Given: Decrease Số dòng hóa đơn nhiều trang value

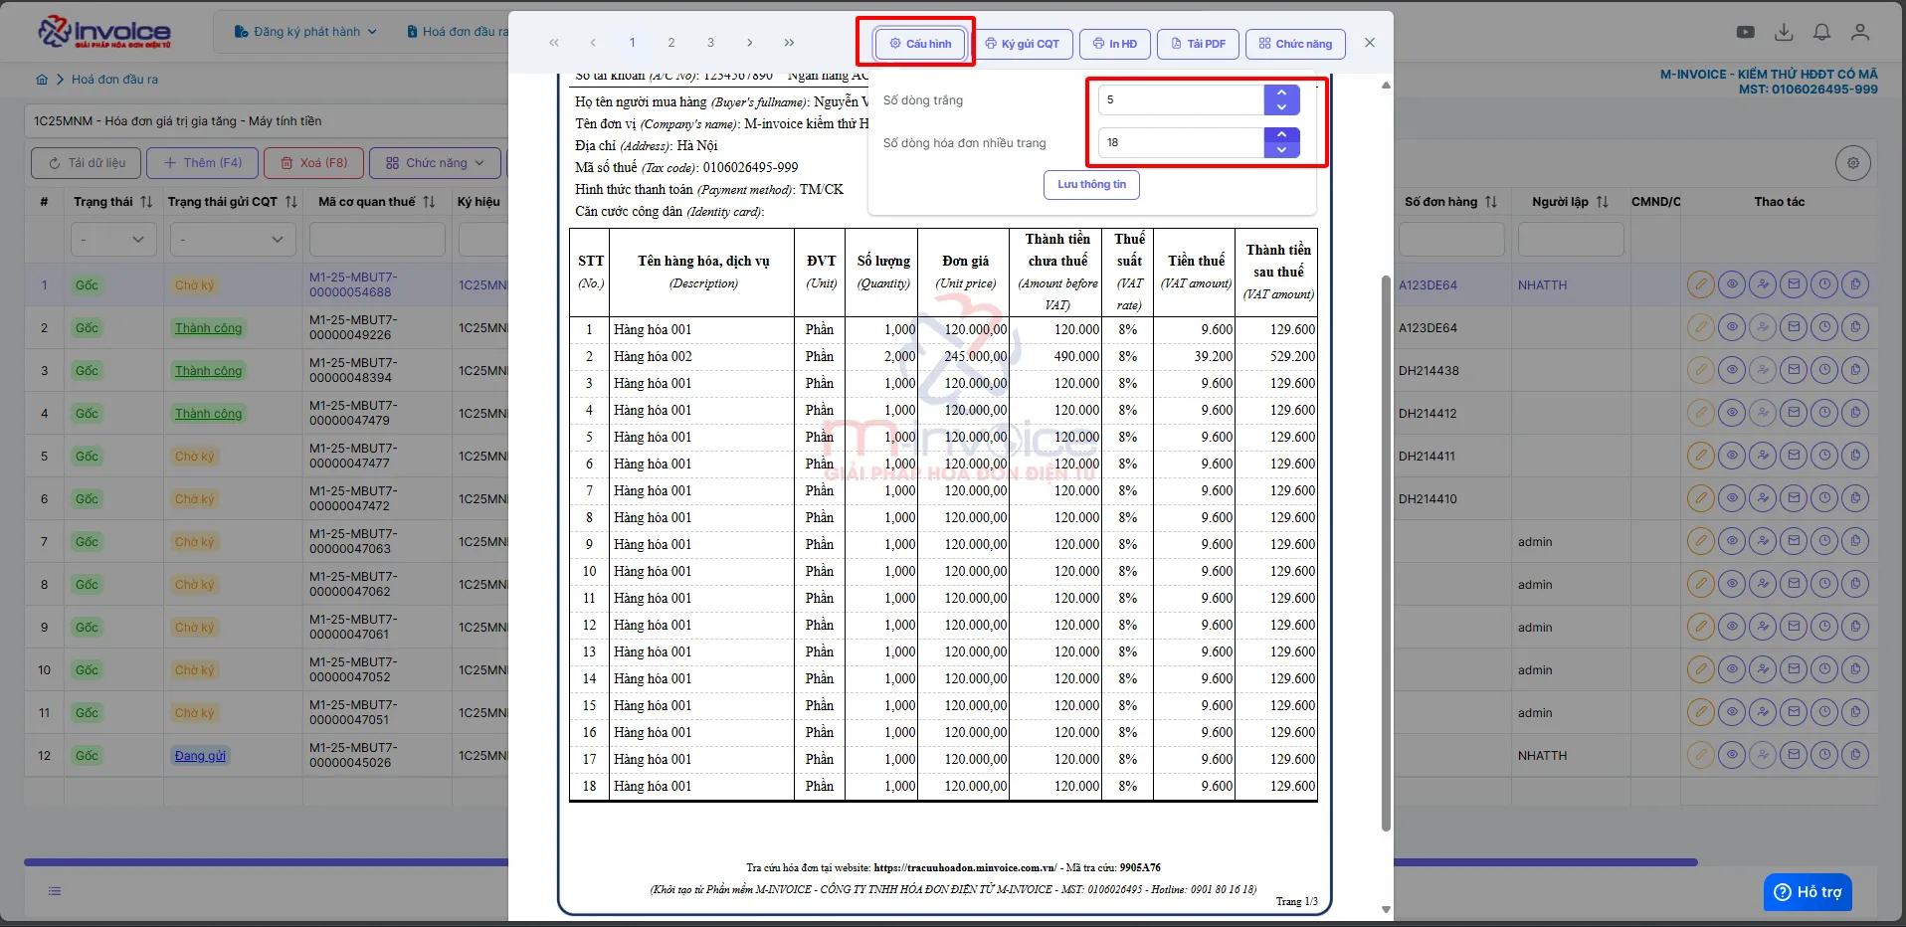Looking at the screenshot, I should pyautogui.click(x=1282, y=150).
